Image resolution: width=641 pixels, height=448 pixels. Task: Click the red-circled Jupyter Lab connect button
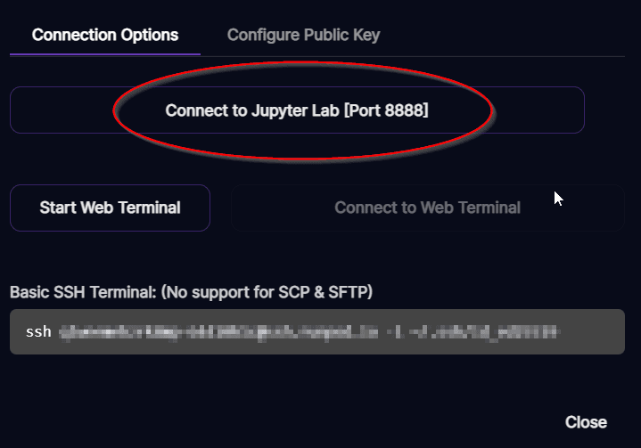point(297,110)
